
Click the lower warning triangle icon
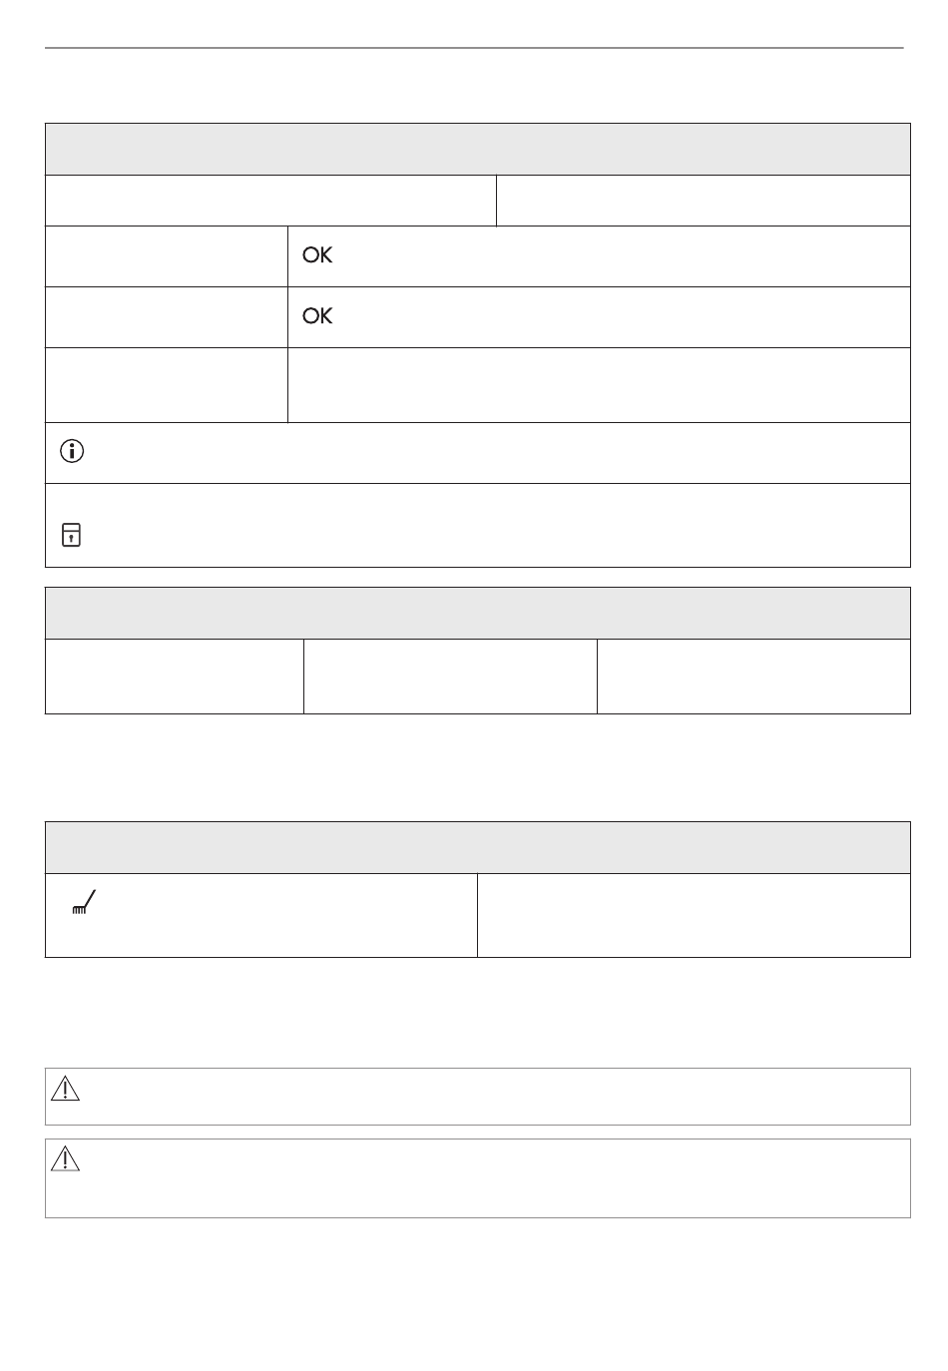(x=65, y=1158)
